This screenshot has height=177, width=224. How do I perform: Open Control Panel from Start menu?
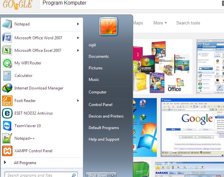click(100, 105)
